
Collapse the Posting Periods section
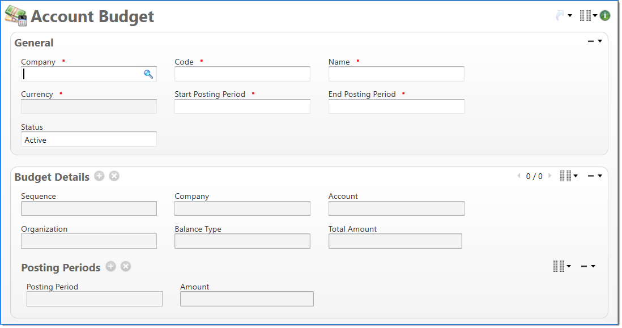coord(584,266)
